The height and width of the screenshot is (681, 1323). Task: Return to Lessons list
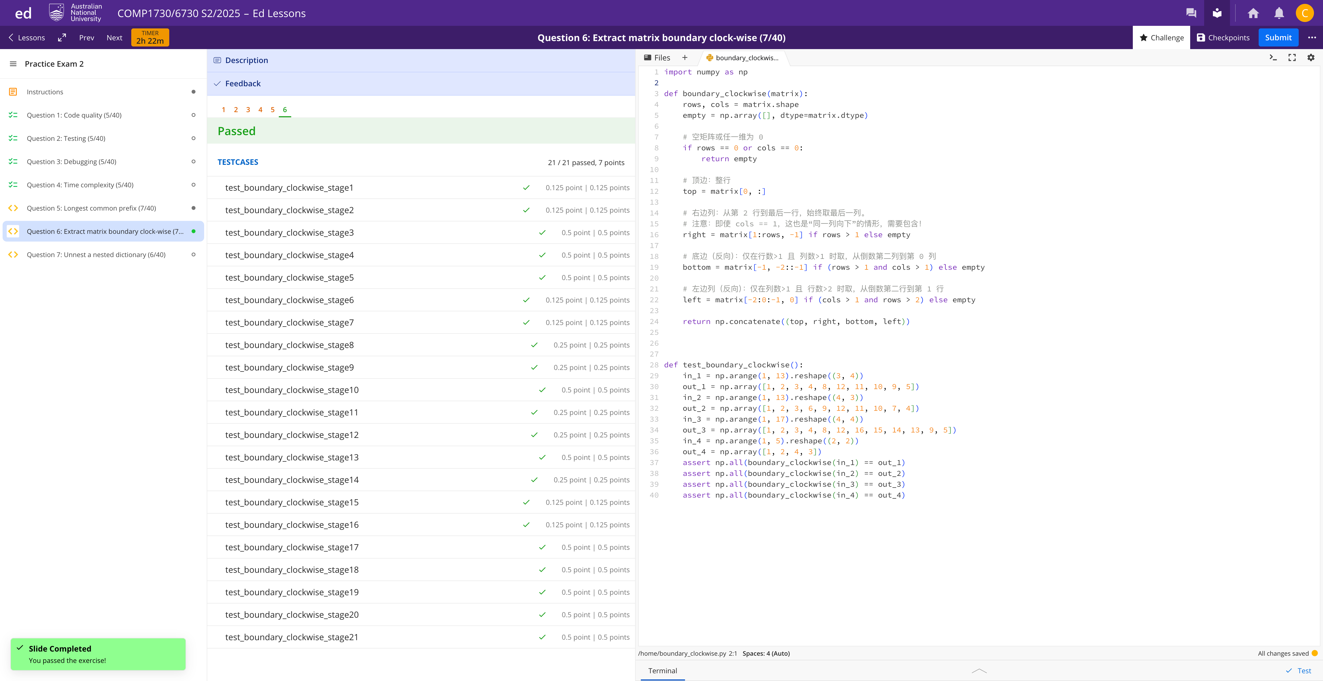[27, 37]
